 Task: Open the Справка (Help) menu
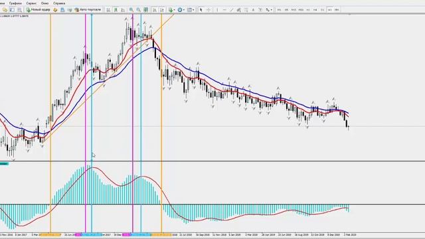pyautogui.click(x=59, y=3)
